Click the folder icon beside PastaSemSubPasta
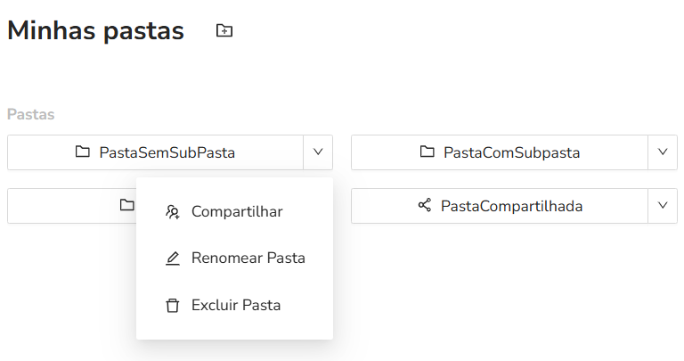684x361 pixels. click(83, 152)
